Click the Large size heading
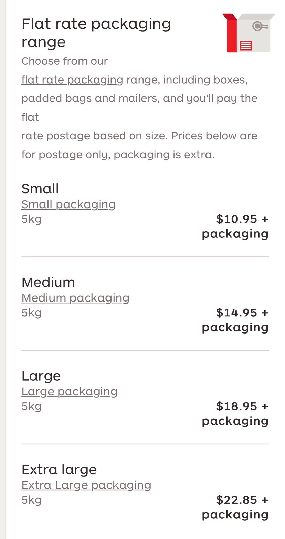The image size is (285, 539). pyautogui.click(x=41, y=376)
